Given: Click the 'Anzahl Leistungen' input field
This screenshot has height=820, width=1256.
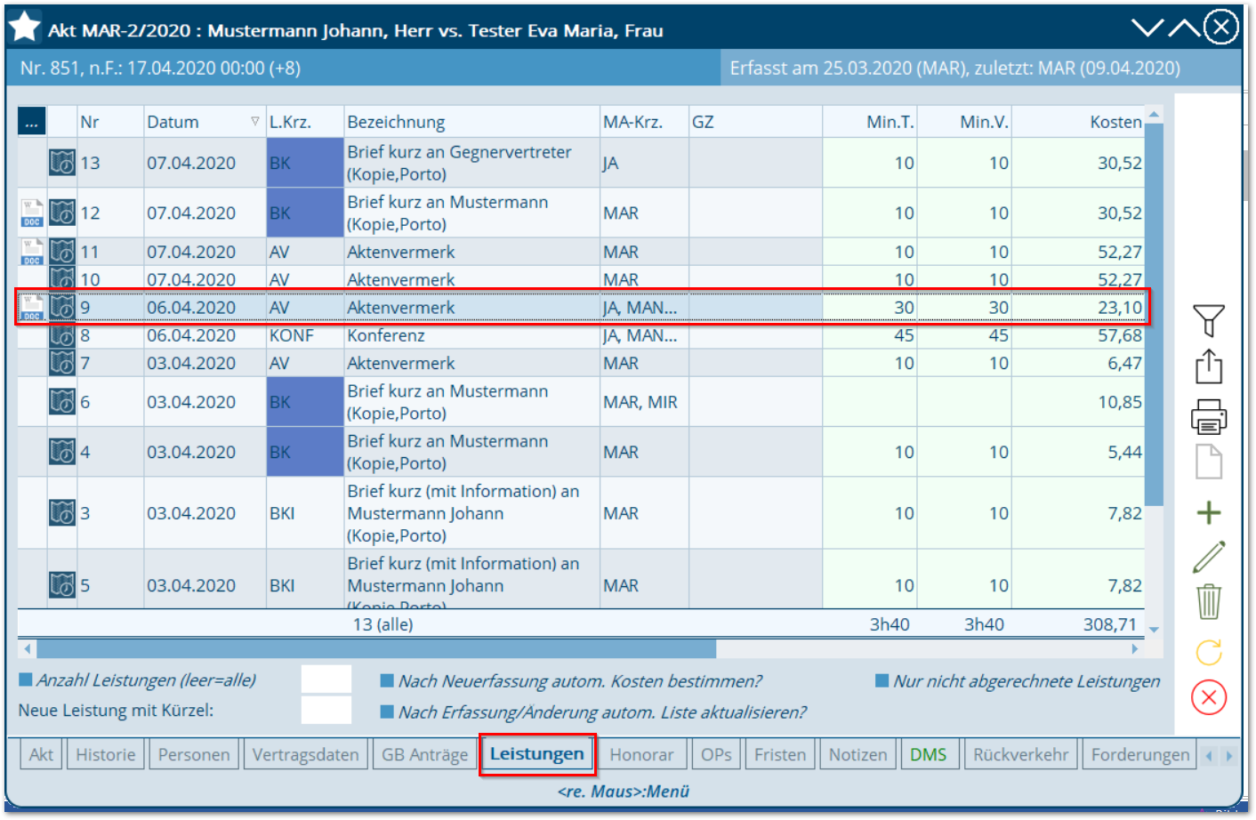Looking at the screenshot, I should click(x=326, y=679).
